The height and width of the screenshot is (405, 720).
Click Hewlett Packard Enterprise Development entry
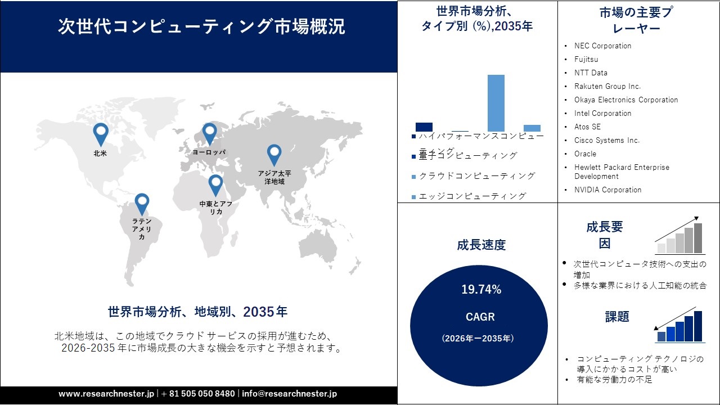pos(622,172)
